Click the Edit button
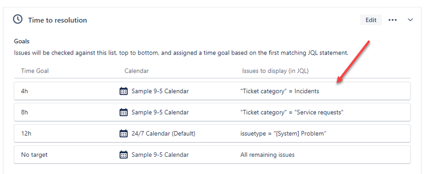The image size is (444, 174). pos(371,20)
